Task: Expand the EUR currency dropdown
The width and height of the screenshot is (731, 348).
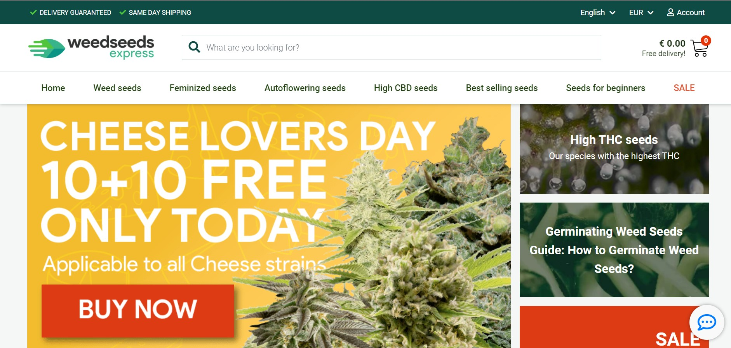Action: (x=641, y=12)
